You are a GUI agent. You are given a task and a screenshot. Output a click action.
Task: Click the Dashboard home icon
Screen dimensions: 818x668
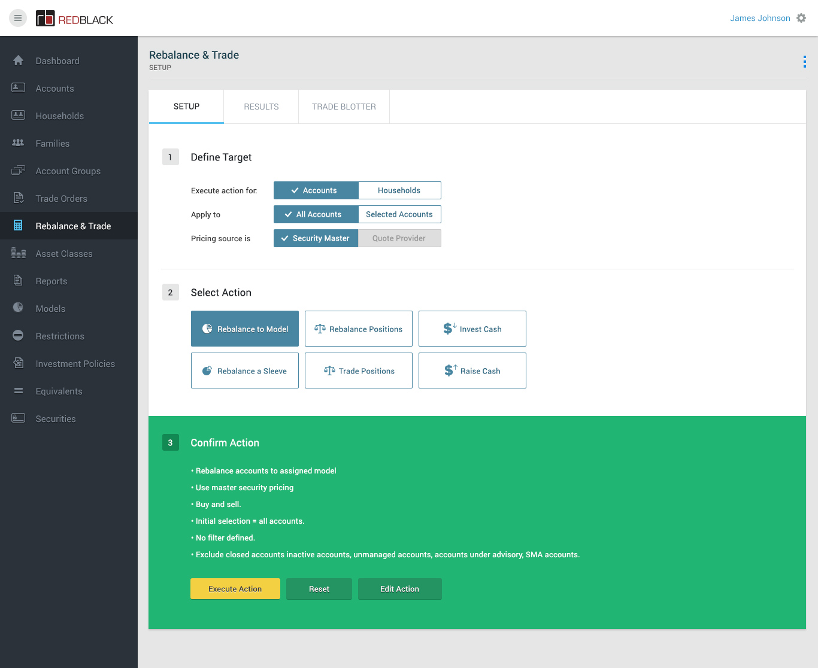point(18,60)
